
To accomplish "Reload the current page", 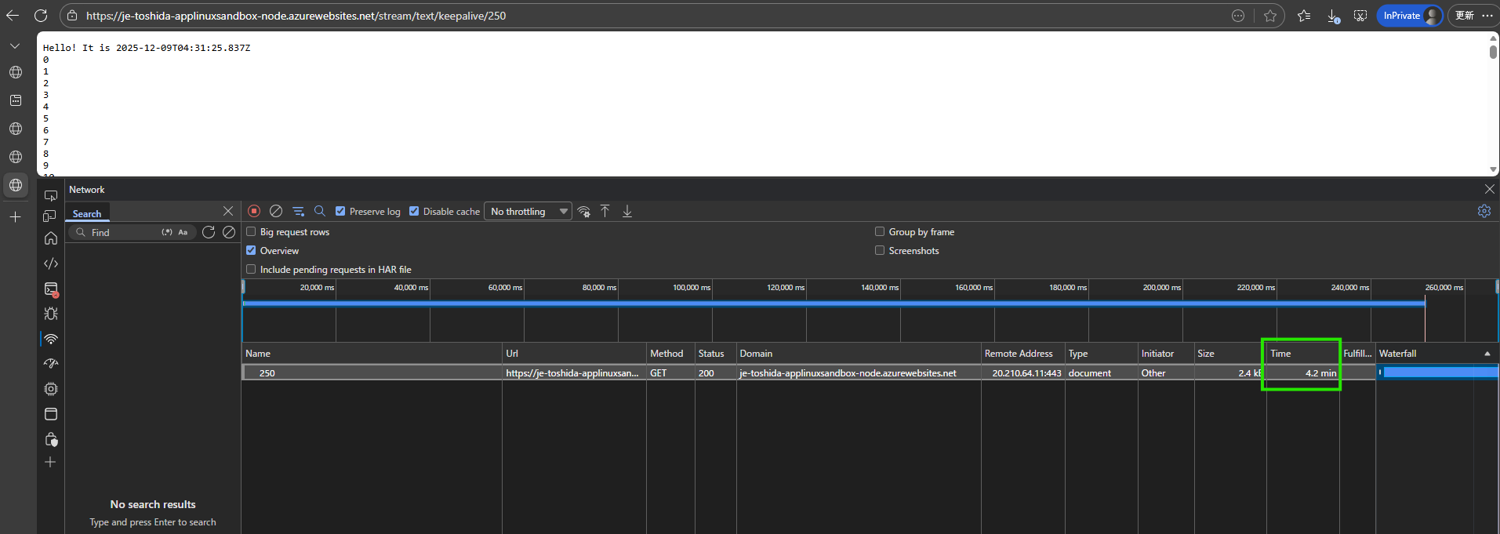I will [41, 16].
